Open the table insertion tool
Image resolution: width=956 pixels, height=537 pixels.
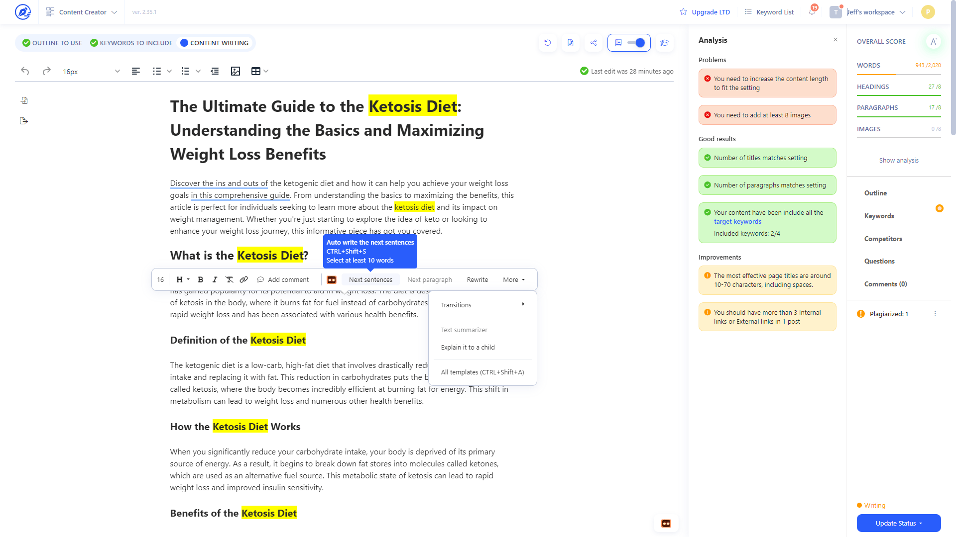coord(256,71)
